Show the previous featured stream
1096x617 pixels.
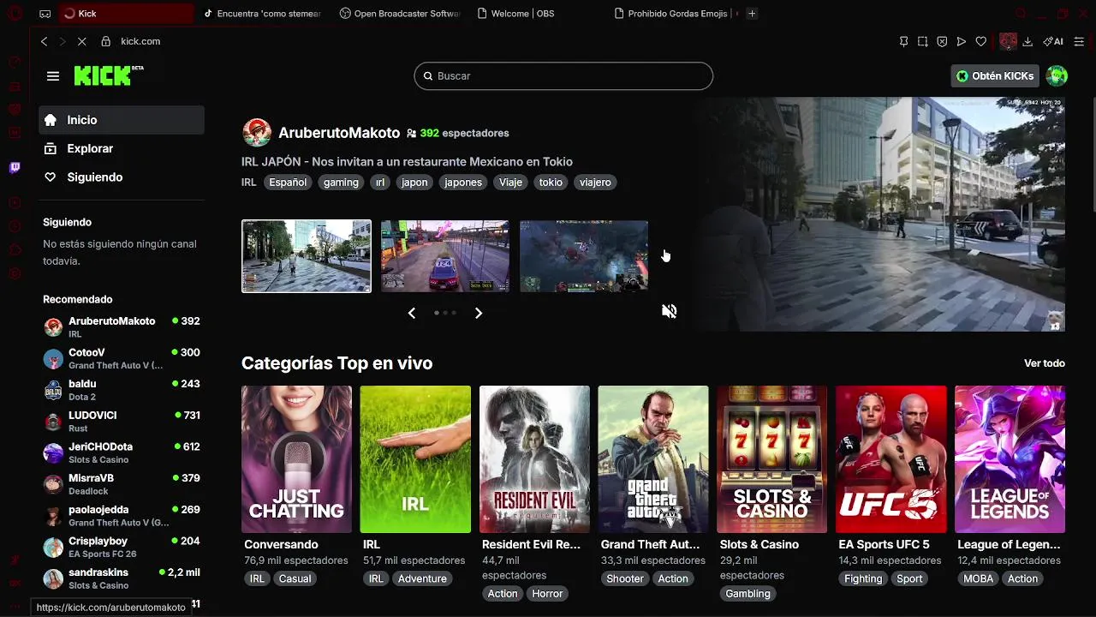tap(412, 313)
